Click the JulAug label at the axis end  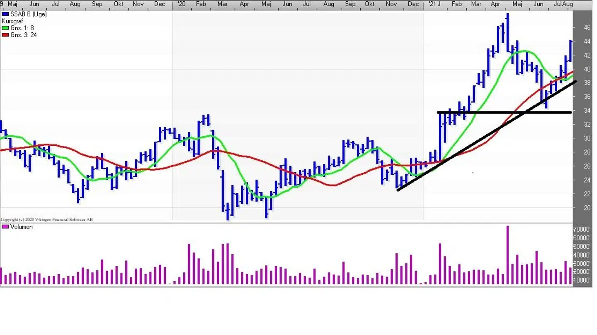pyautogui.click(x=563, y=4)
